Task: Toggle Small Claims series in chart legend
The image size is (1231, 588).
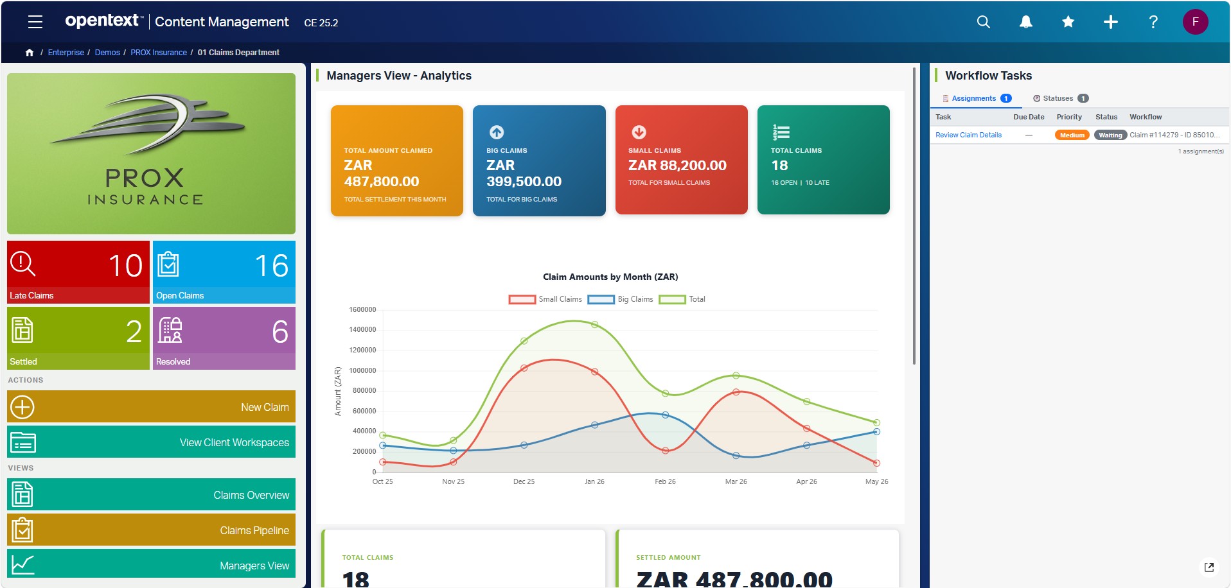Action: point(545,299)
